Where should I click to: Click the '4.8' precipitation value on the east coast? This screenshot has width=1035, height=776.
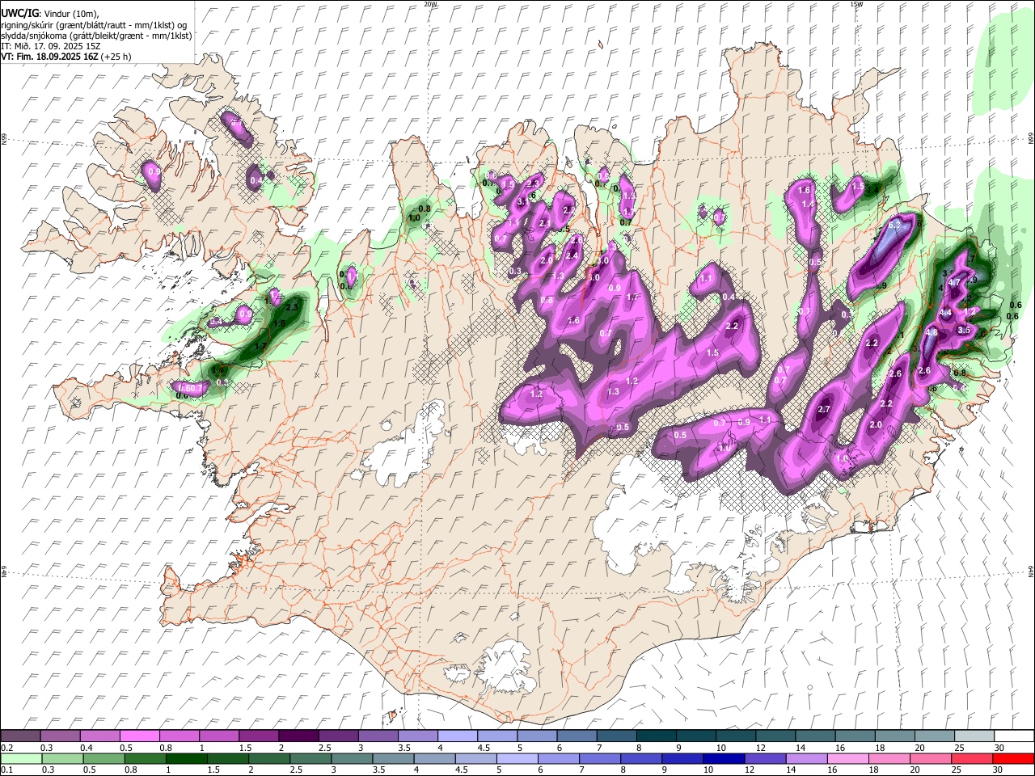[x=931, y=332]
